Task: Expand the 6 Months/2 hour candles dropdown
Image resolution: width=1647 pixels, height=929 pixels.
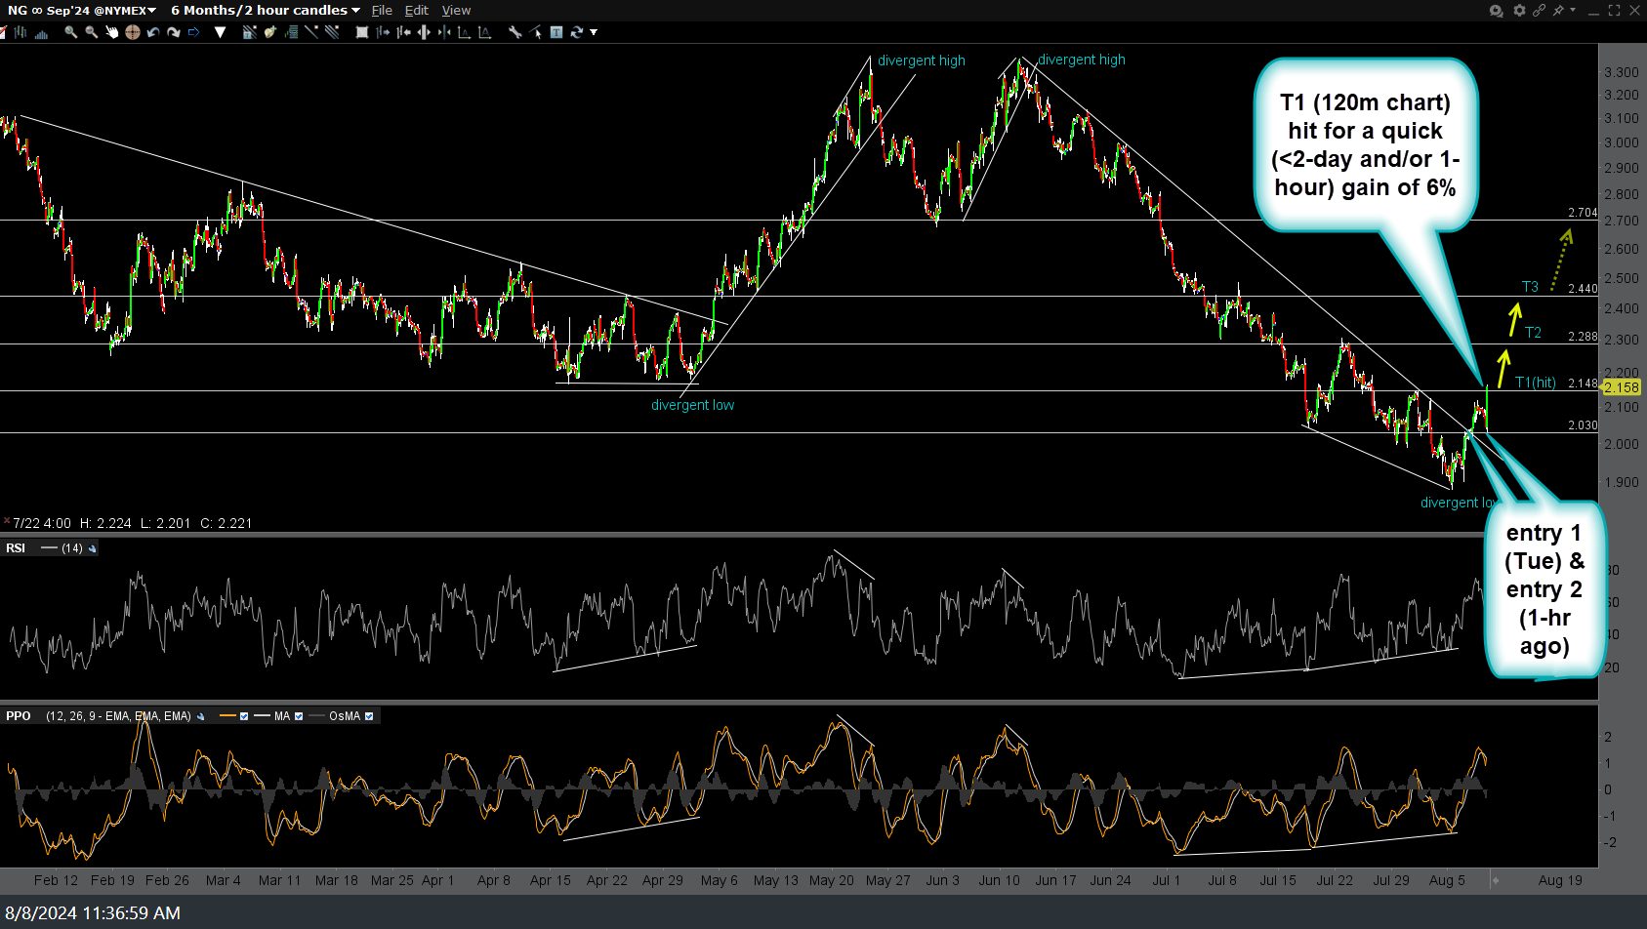Action: click(265, 11)
